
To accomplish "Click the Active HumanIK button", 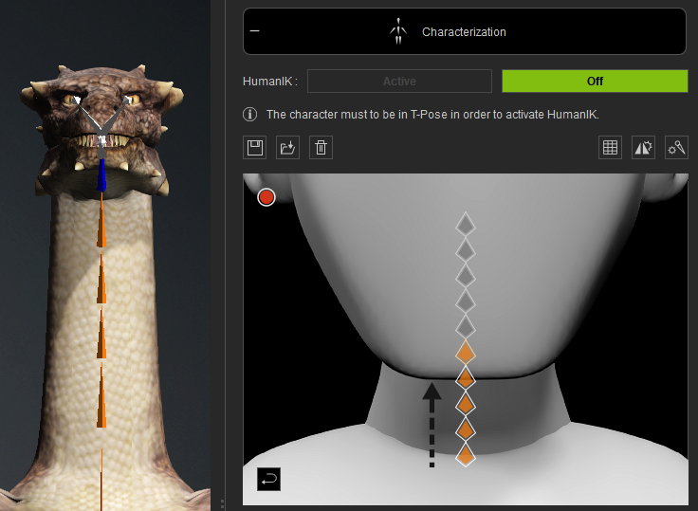I will click(x=399, y=81).
